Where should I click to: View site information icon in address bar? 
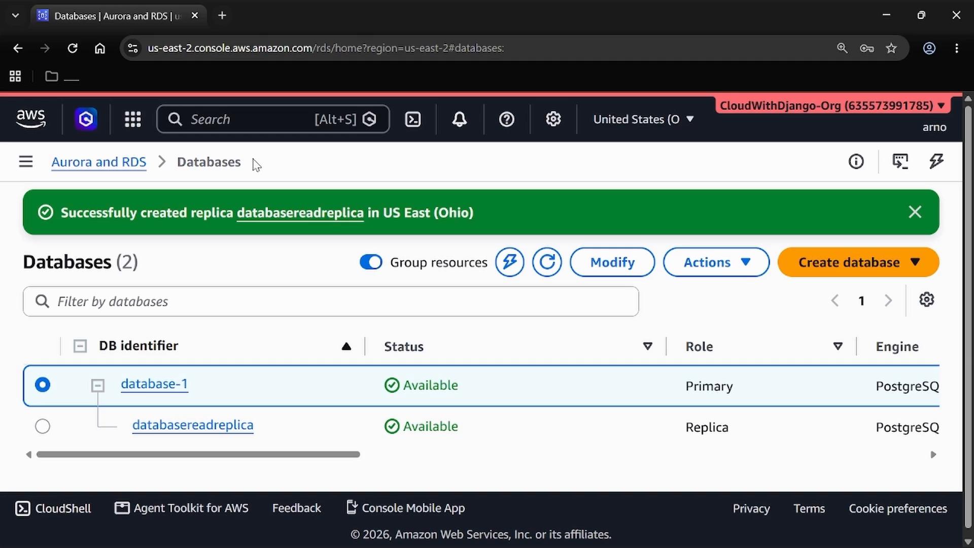click(x=133, y=48)
